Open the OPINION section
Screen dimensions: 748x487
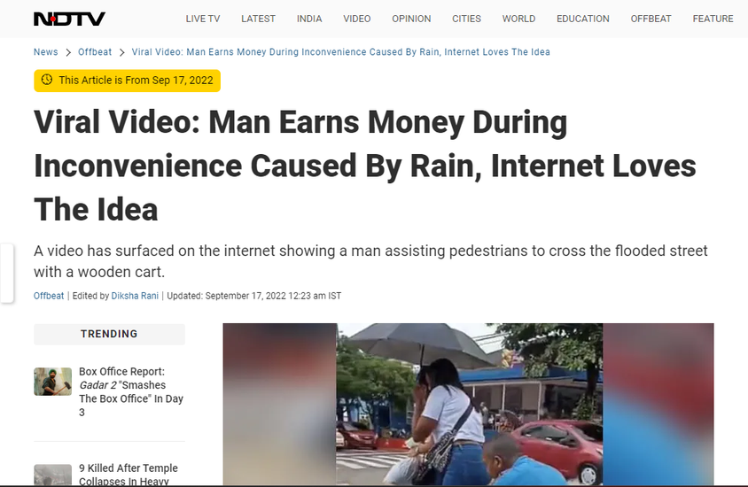pos(411,19)
